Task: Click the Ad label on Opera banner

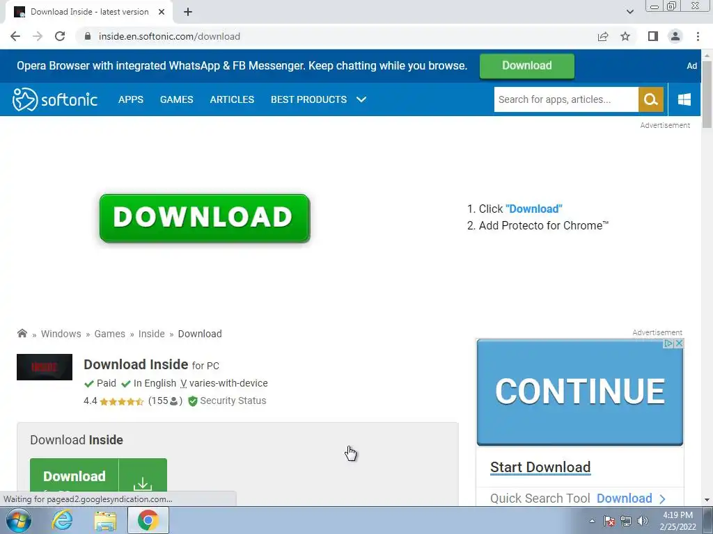Action: click(x=691, y=66)
